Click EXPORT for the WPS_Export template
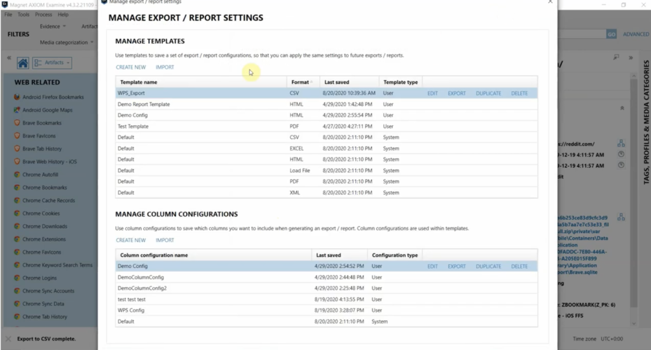 (x=456, y=93)
